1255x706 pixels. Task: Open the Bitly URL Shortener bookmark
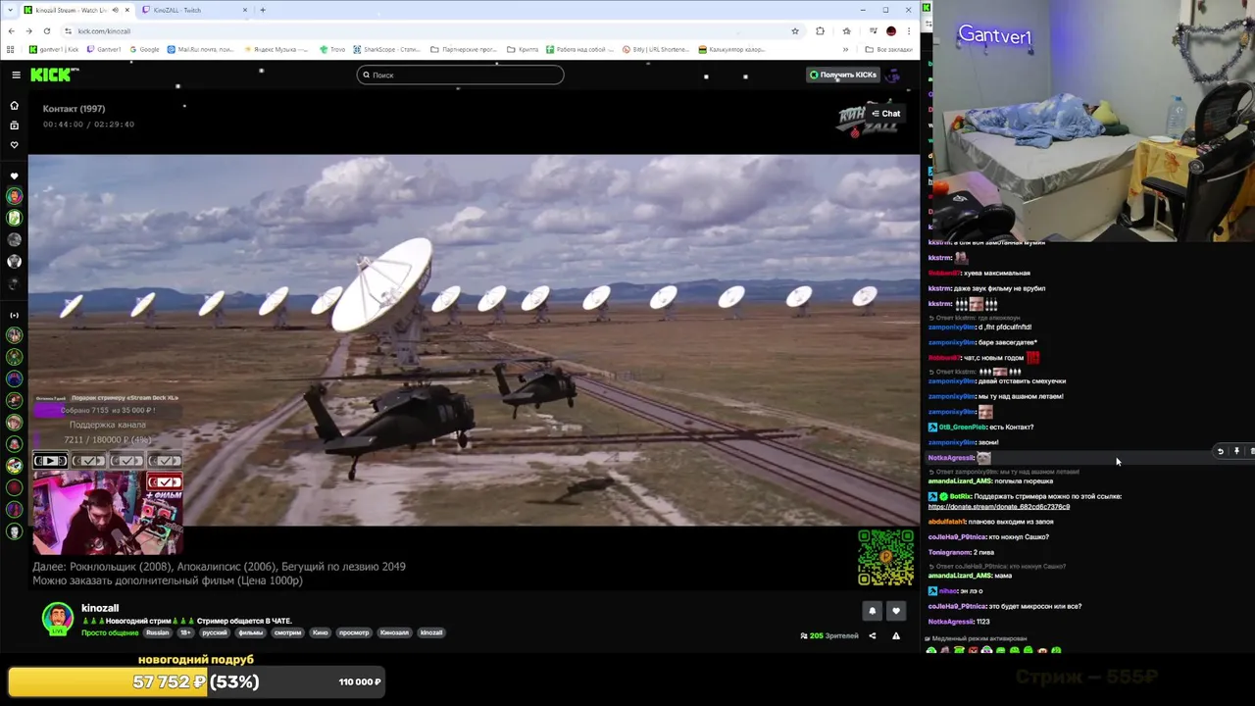tap(655, 49)
